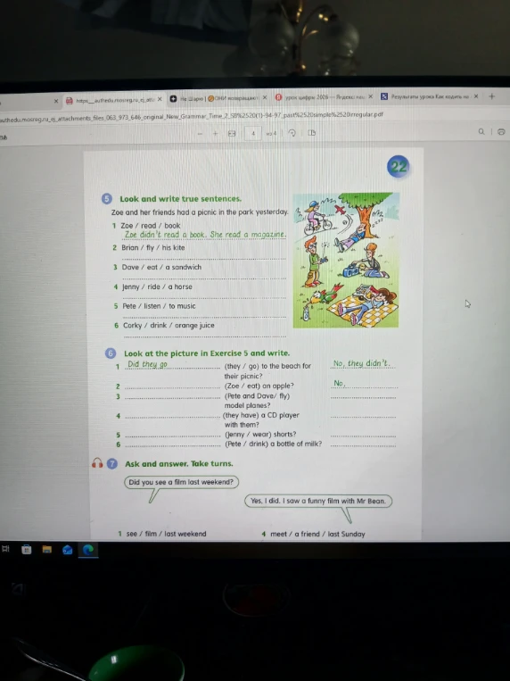Viewport: 510px width, 681px height.
Task: Zoom out with the minus button in PDF toolbar
Action: [200, 134]
